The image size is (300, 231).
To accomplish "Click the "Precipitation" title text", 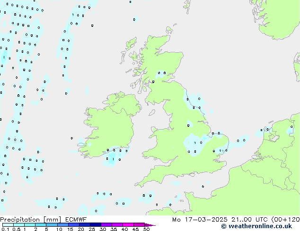I will tap(20, 220).
